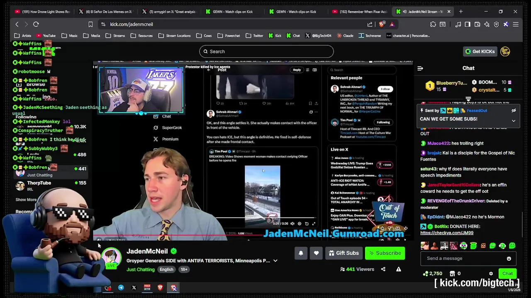The image size is (531, 298).
Task: Click the 18+ tag
Action: (184, 269)
